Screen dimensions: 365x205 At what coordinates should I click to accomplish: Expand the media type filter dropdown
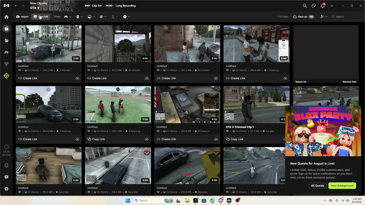pyautogui.click(x=91, y=17)
